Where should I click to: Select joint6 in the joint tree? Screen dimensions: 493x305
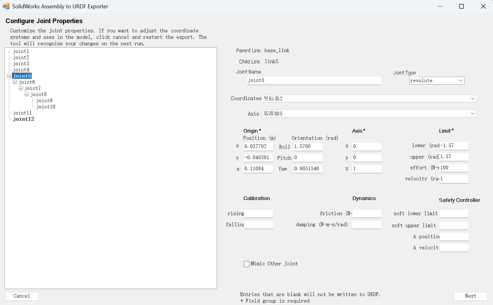click(27, 82)
